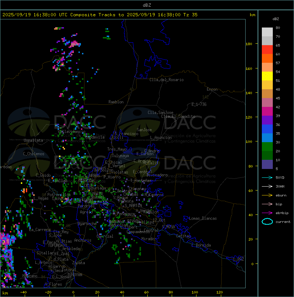Click the 'Mirador' place label
The image size is (294, 297).
[149, 239]
